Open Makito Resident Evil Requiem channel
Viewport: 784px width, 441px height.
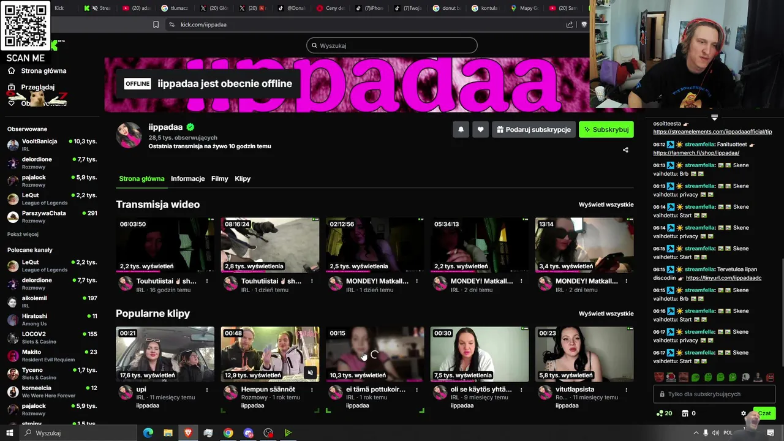tap(52, 356)
